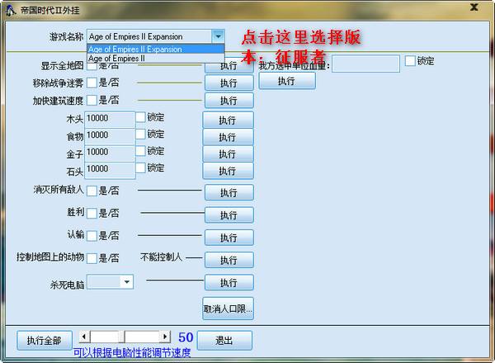Click 执行 button under 我方选中单位血量
Image resolution: width=495 pixels, height=363 pixels.
point(287,81)
